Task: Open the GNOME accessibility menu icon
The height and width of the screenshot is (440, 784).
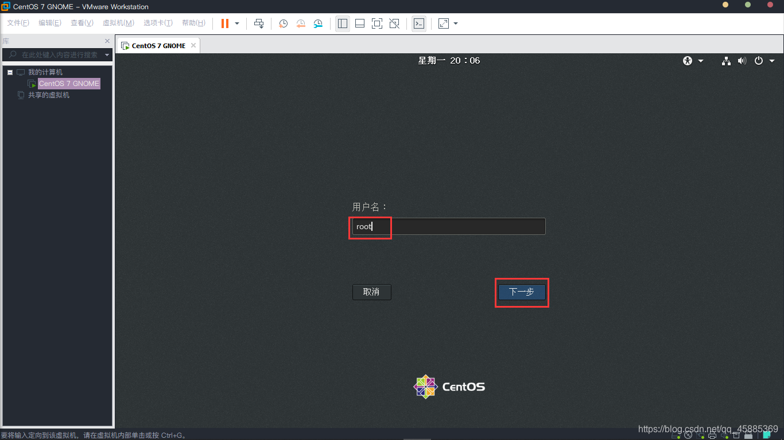Action: (688, 61)
